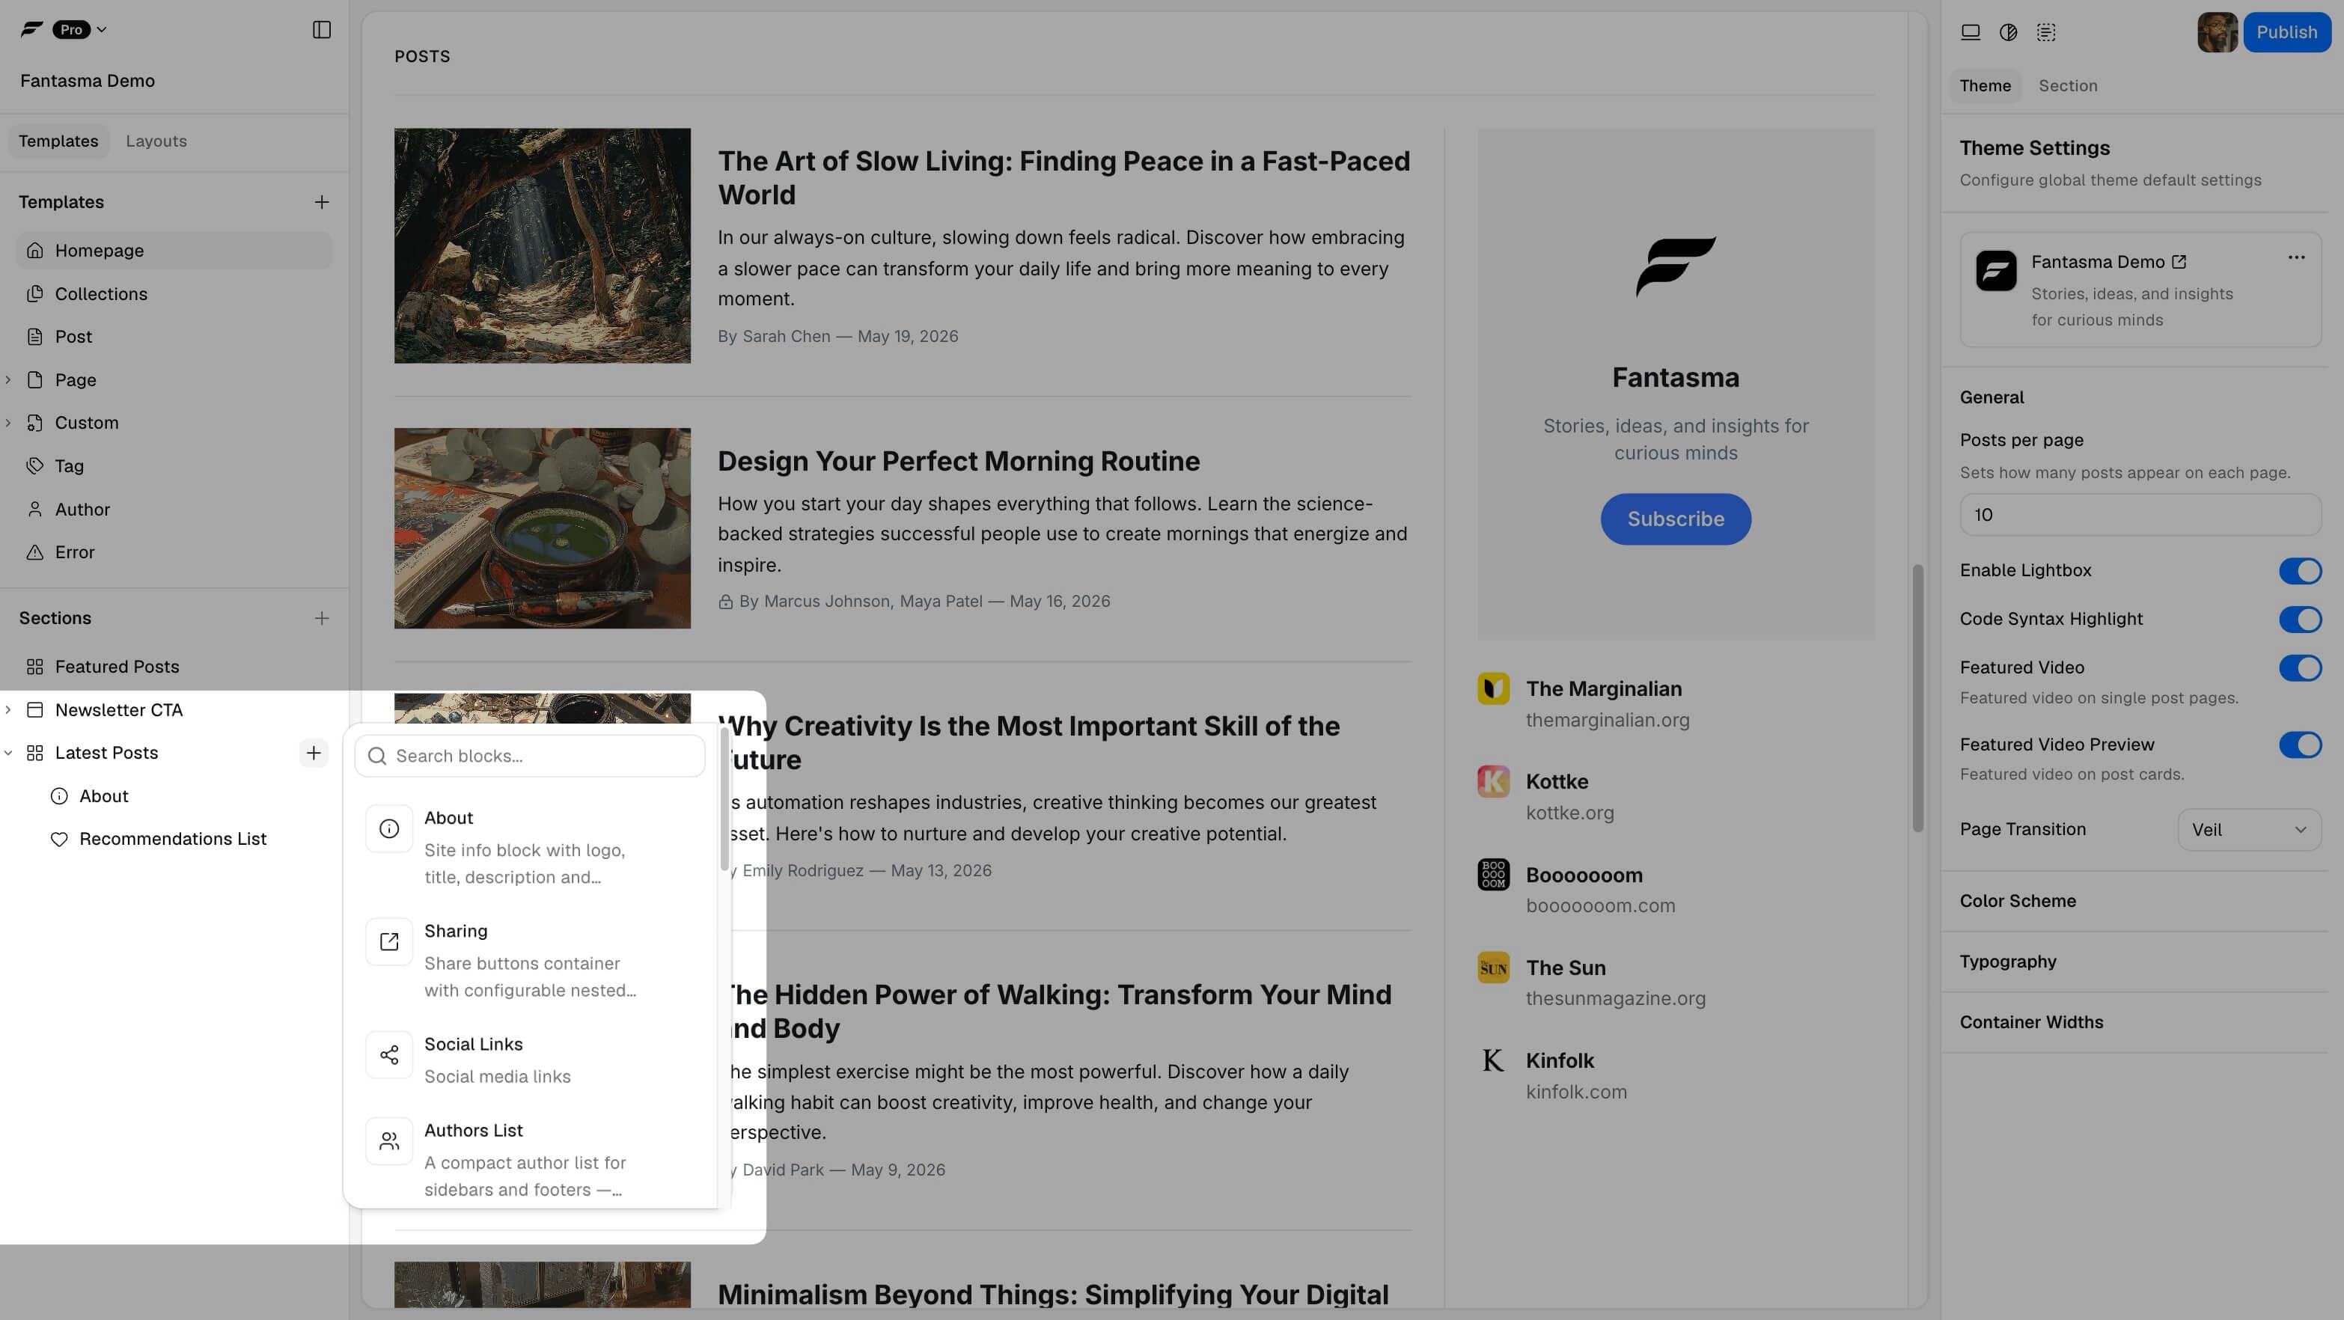Open the Section settings tab

tap(2067, 85)
